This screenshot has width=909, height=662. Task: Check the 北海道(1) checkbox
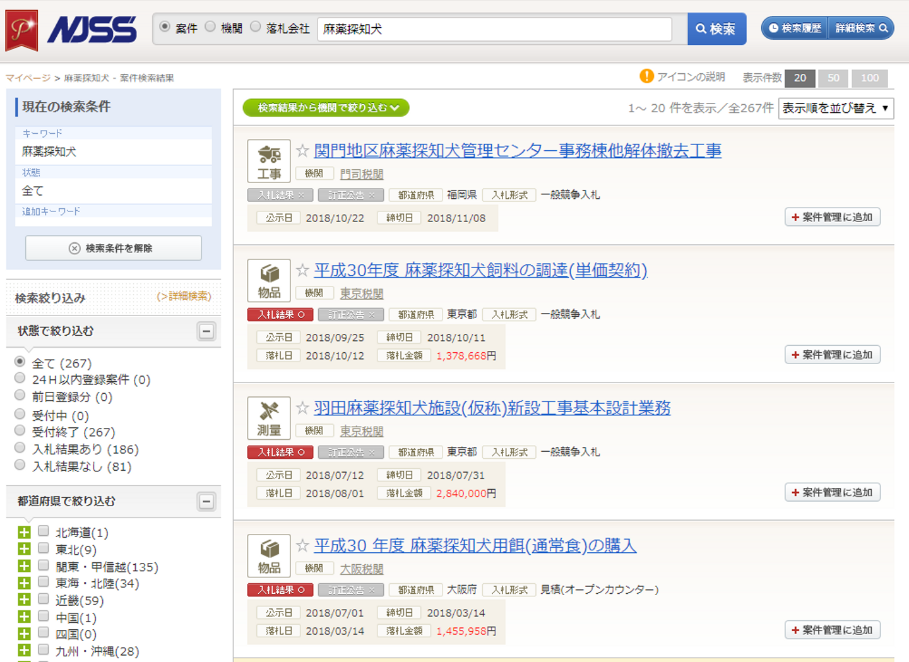(44, 531)
